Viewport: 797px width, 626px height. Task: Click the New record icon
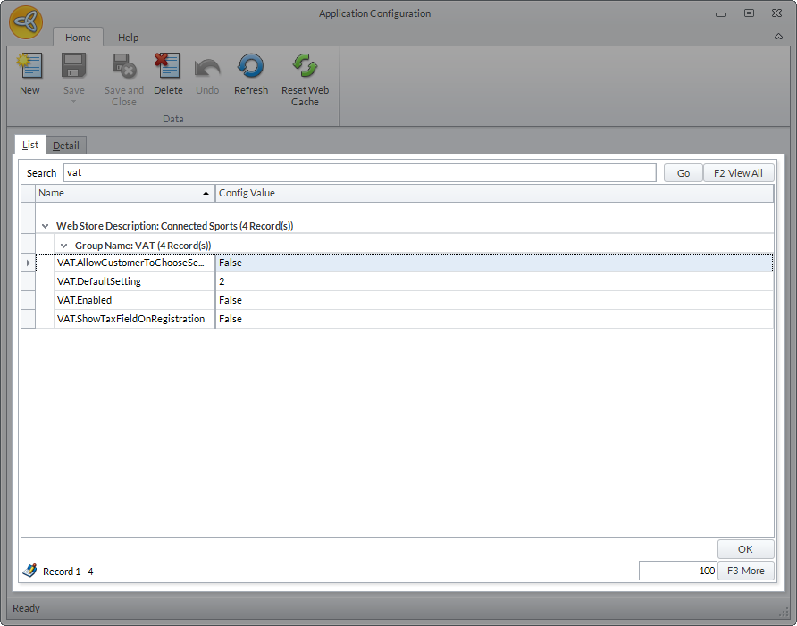point(29,67)
